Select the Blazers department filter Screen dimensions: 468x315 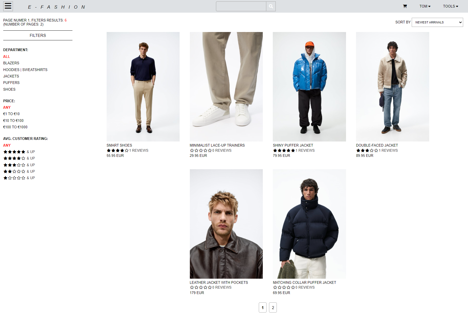tap(11, 63)
